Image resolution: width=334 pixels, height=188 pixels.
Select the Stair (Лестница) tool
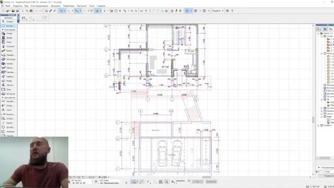tap(8, 59)
